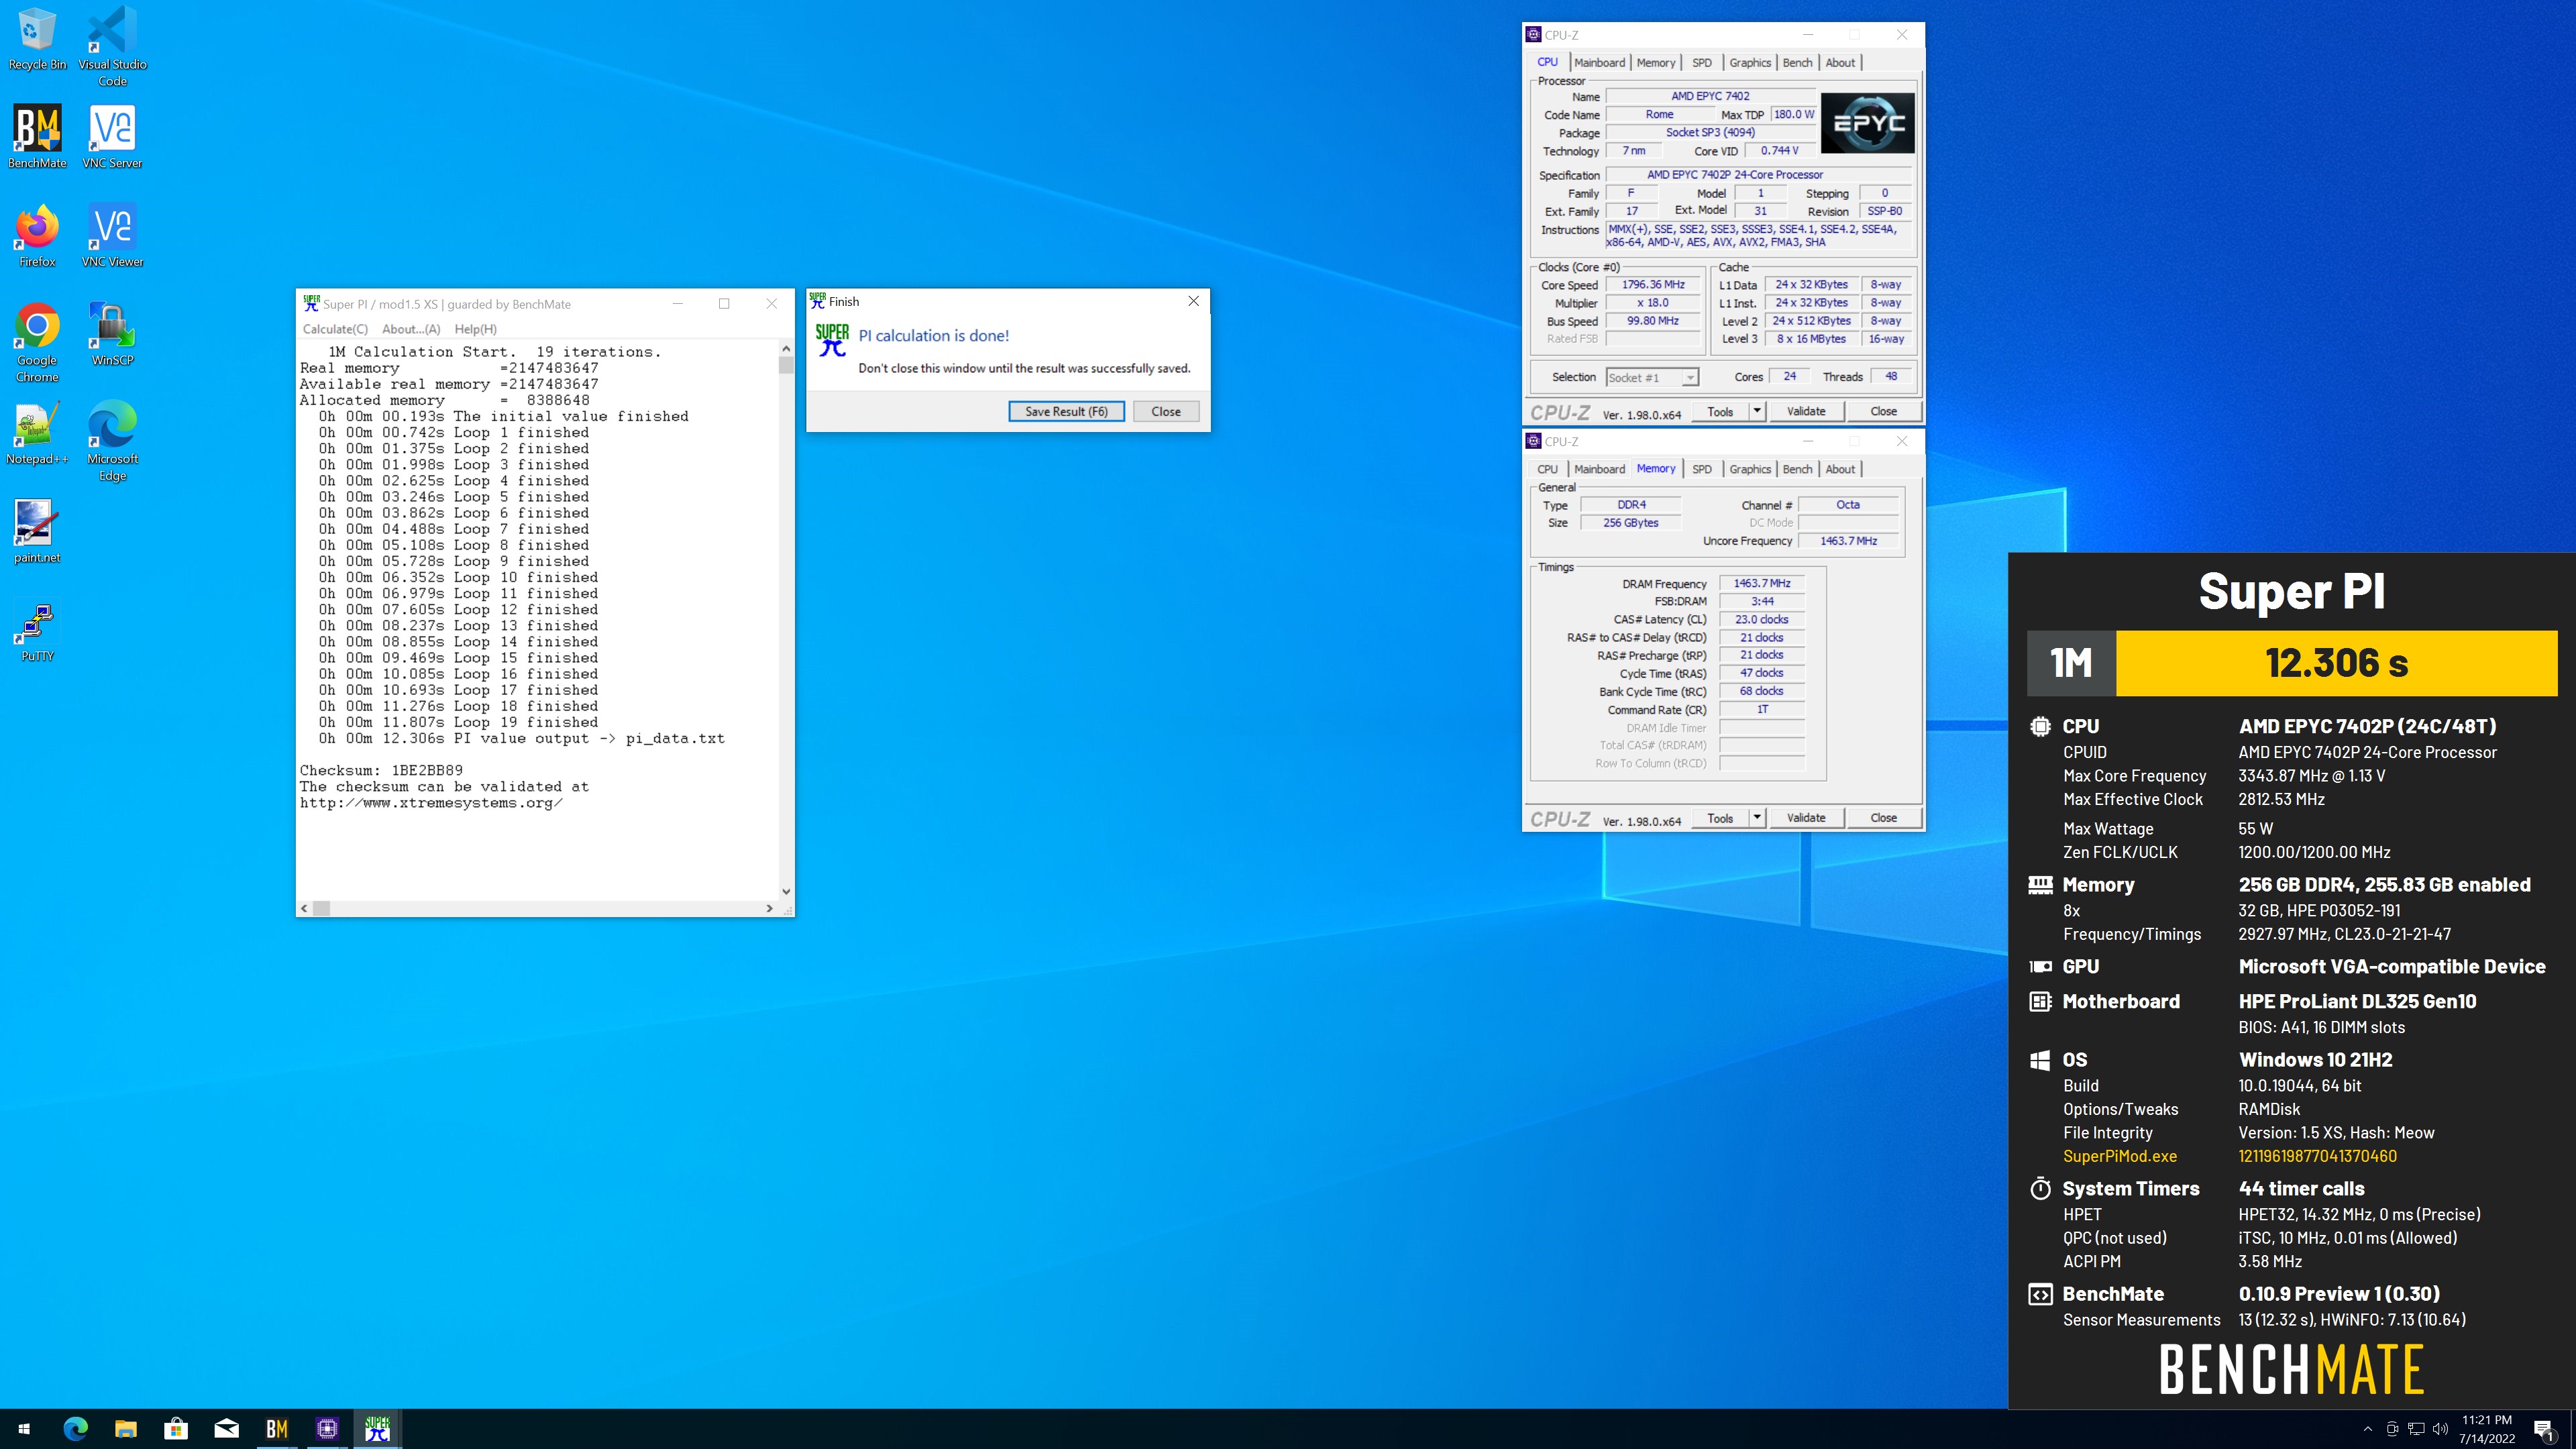Click the Checksum: 1BE2BB89 line
Screen dimensions: 2576x1449
[381, 770]
